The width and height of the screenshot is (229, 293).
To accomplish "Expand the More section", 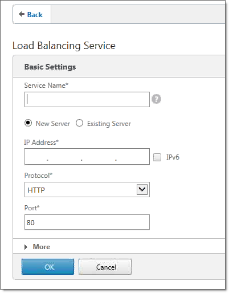I will [x=42, y=247].
